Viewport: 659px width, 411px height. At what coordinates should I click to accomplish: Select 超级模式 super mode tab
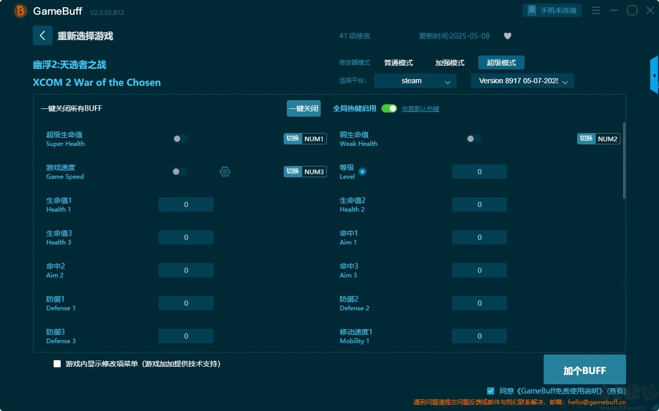[x=501, y=63]
